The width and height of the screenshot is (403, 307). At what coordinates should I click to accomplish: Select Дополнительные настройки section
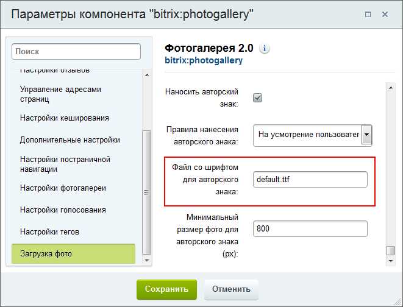pos(70,140)
